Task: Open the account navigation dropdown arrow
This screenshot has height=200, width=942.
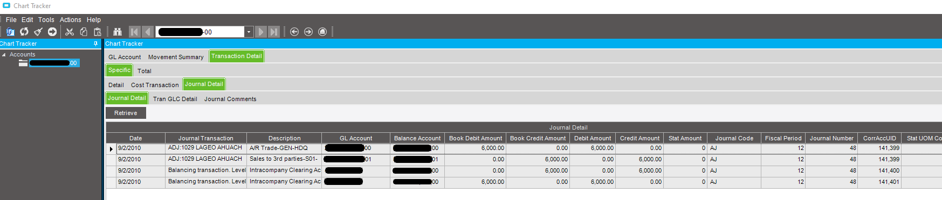Action: point(249,32)
